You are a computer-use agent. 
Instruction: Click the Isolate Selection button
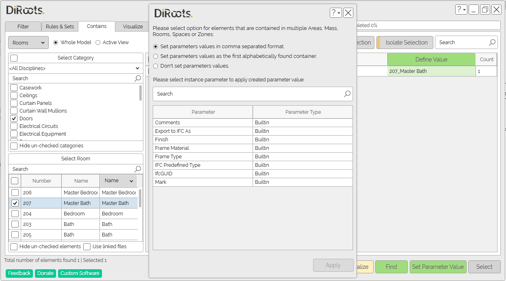[404, 42]
